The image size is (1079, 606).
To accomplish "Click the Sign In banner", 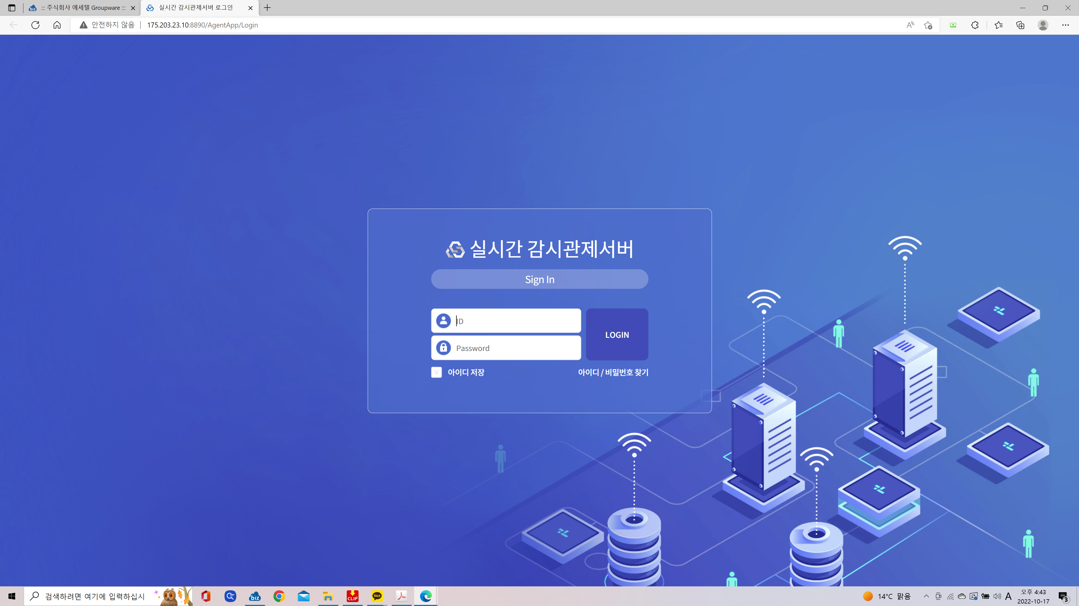I will [539, 279].
